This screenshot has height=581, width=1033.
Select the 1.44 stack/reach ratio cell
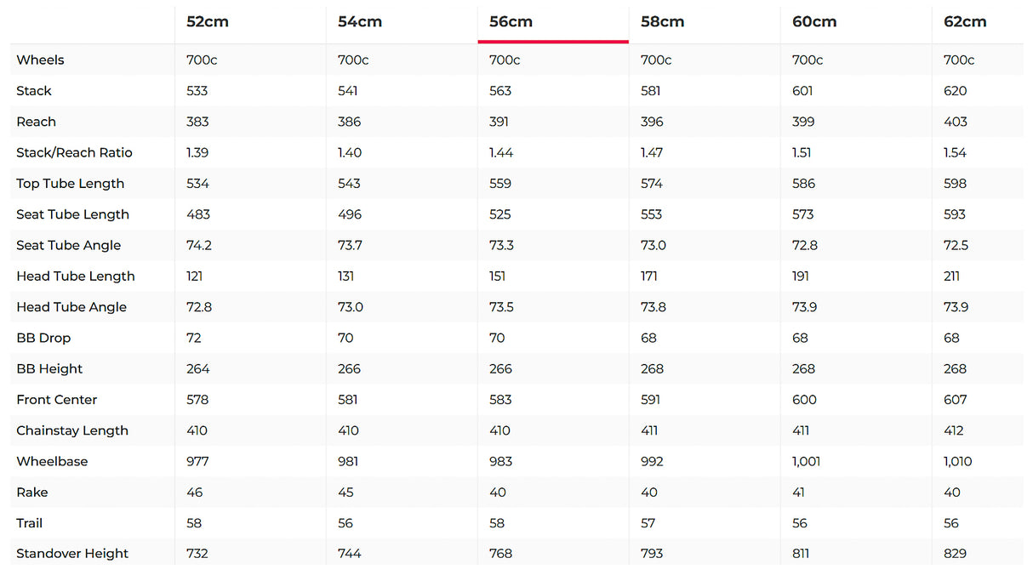click(x=502, y=153)
